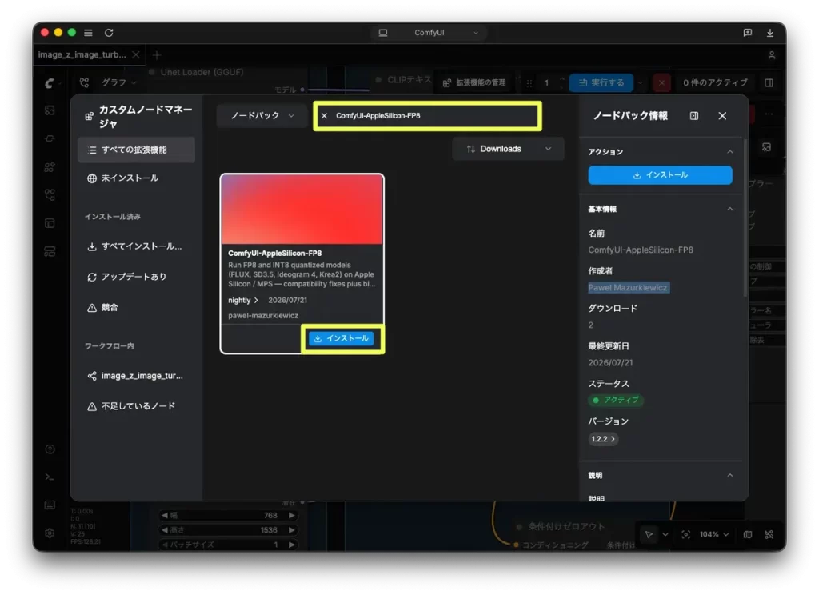The width and height of the screenshot is (819, 595).
Task: Open the 104% zoom dropdown
Action: (x=714, y=534)
